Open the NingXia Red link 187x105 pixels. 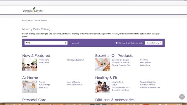coord(117,82)
